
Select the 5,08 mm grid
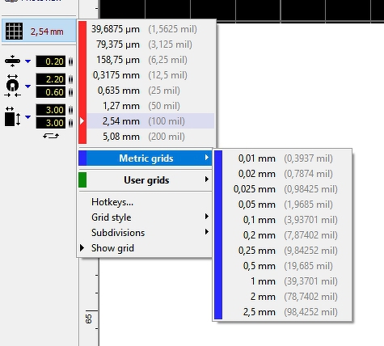point(150,137)
